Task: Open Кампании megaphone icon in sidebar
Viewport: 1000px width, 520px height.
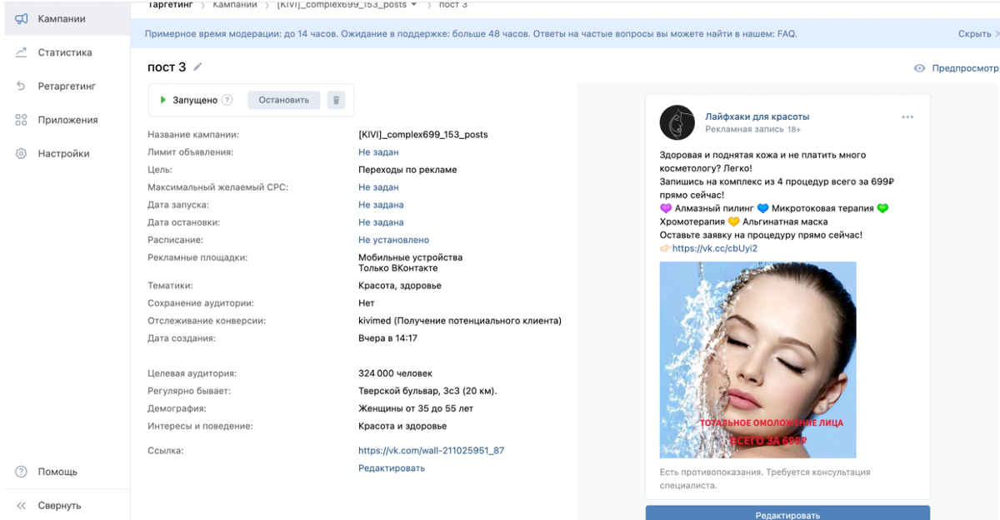Action: [22, 18]
